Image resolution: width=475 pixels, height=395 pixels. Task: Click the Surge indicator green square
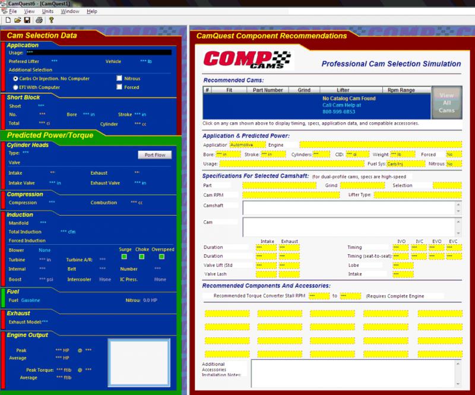coord(125,257)
